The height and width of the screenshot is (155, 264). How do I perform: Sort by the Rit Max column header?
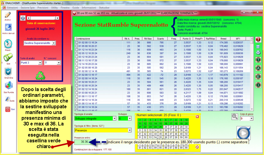148,39
